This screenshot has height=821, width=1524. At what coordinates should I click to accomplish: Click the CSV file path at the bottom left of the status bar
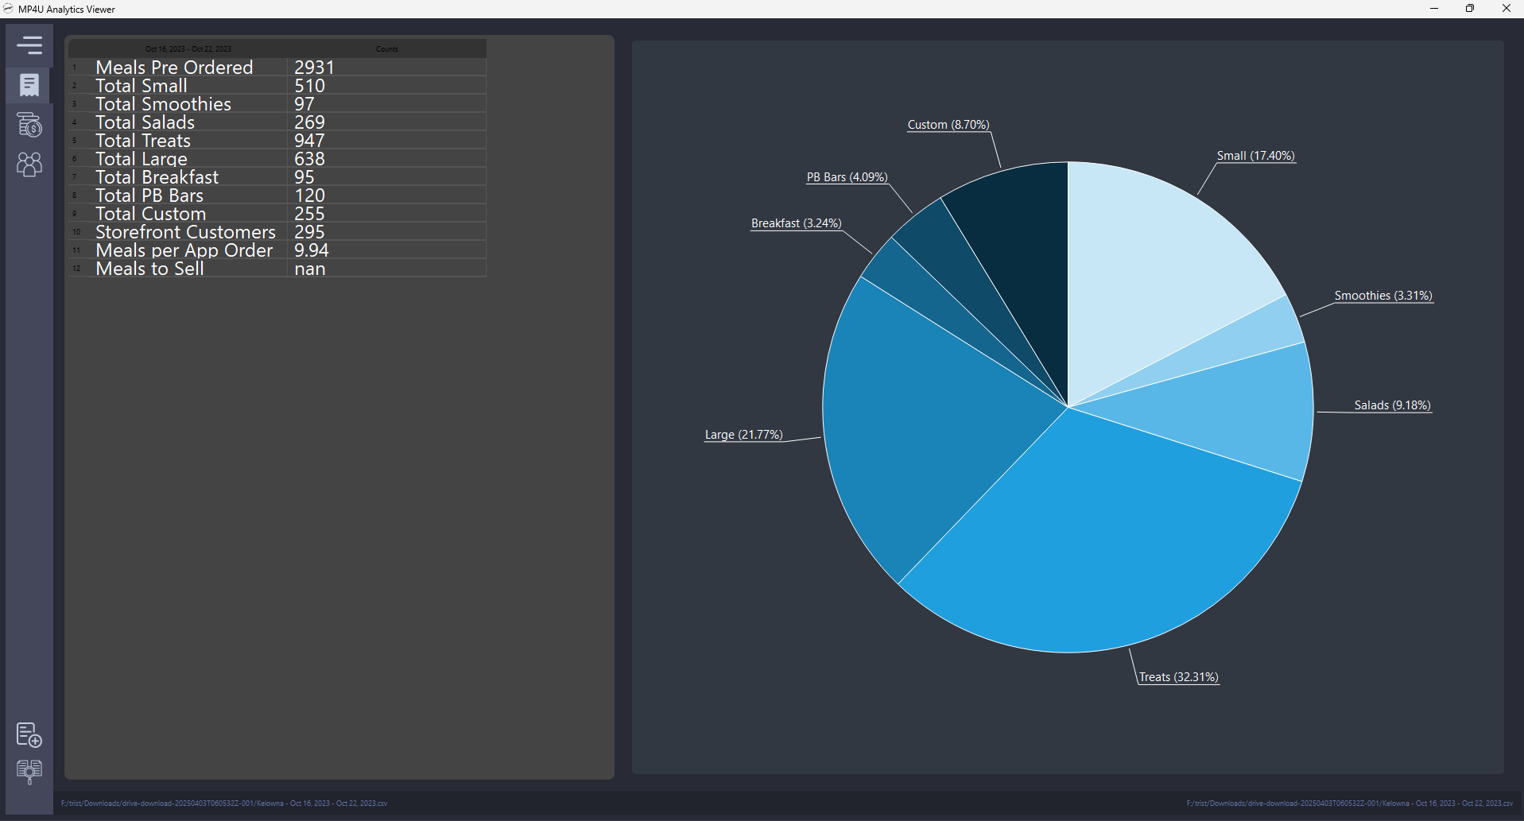point(224,804)
